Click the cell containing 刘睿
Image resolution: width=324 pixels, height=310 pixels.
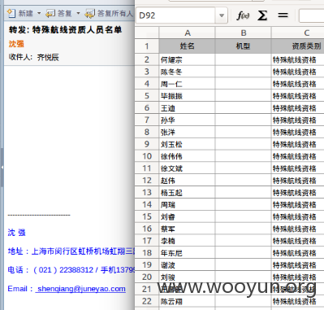(x=188, y=216)
